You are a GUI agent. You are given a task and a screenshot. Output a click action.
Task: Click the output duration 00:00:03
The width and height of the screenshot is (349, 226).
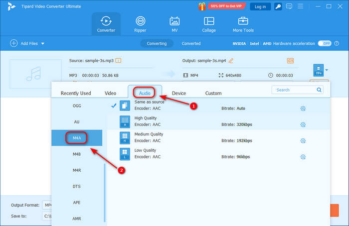point(284,76)
